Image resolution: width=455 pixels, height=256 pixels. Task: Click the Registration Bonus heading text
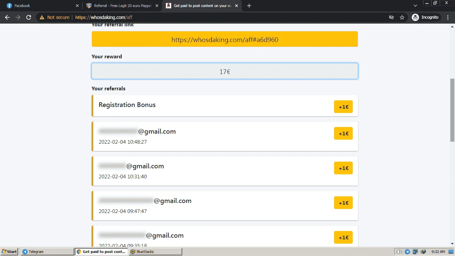pyautogui.click(x=127, y=105)
